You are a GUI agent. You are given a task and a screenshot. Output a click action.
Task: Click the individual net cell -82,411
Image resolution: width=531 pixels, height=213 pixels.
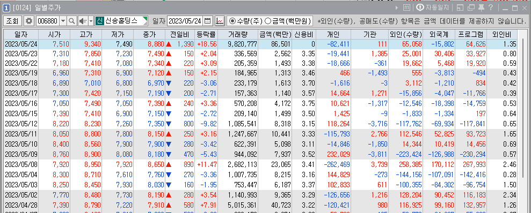333,44
